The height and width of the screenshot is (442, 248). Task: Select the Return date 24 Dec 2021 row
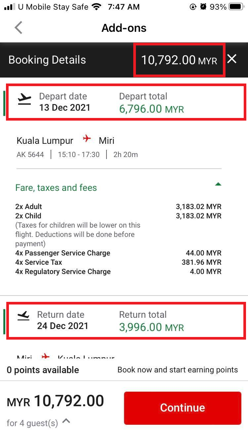(62, 320)
